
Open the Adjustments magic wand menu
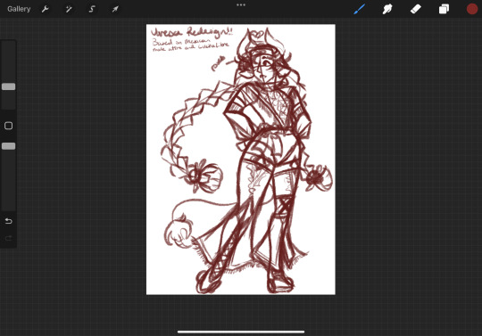tap(69, 9)
